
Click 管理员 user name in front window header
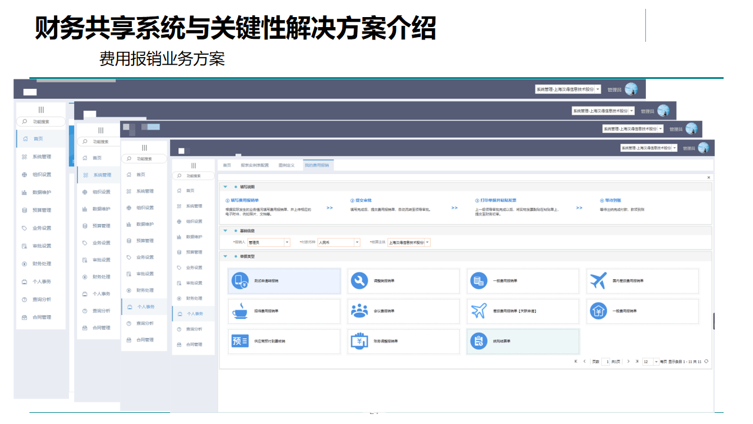[x=689, y=148]
